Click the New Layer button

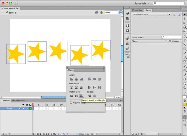click(x=3, y=134)
